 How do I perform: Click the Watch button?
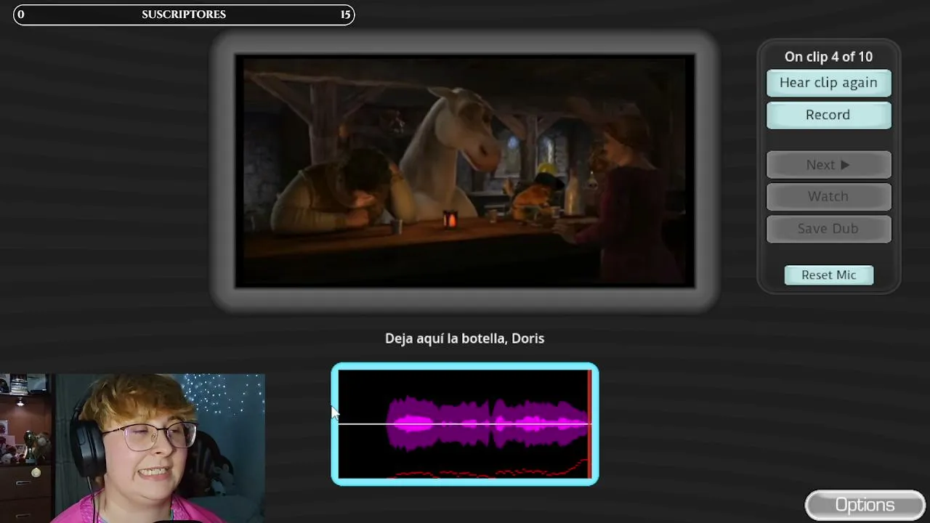[828, 197]
